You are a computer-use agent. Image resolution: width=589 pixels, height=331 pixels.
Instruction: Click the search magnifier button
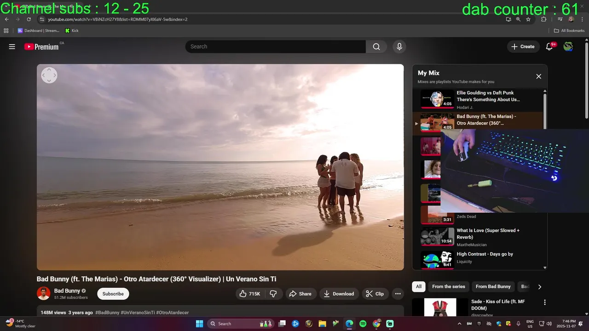click(376, 46)
